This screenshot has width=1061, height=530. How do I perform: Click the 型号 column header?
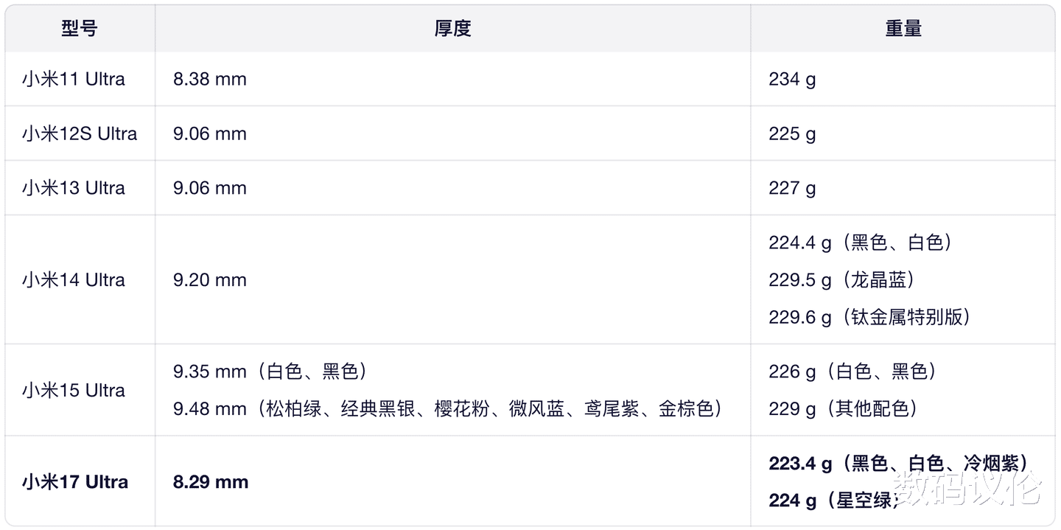[x=80, y=29]
